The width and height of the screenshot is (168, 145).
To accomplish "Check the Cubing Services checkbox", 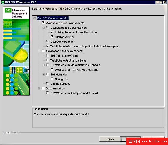I will click(48, 83).
